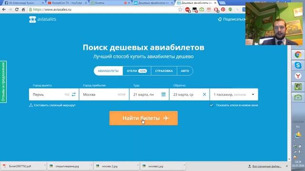Click the browser back arrow
The height and width of the screenshot is (171, 305).
click(4, 9)
